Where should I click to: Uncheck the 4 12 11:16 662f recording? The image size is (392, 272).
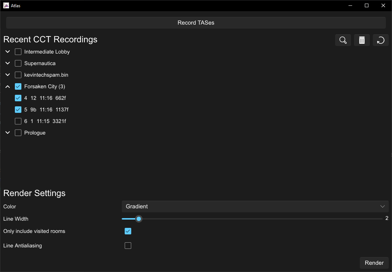click(x=18, y=98)
